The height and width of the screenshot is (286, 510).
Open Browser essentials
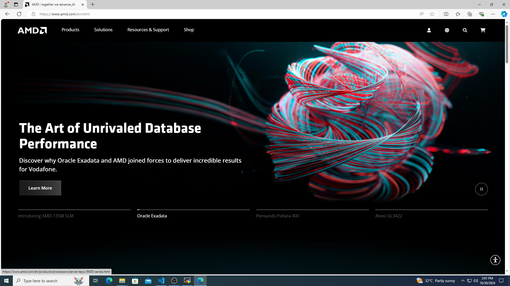pyautogui.click(x=481, y=14)
